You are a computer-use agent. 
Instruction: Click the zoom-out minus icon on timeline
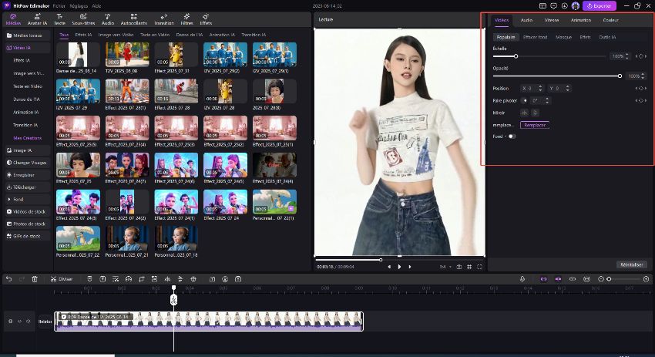pos(601,279)
